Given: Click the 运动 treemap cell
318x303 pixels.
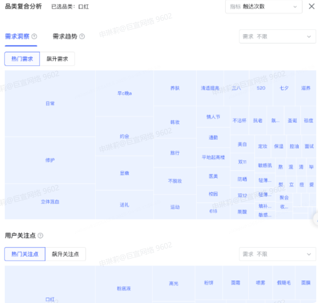Looking at the screenshot, I should [175, 207].
